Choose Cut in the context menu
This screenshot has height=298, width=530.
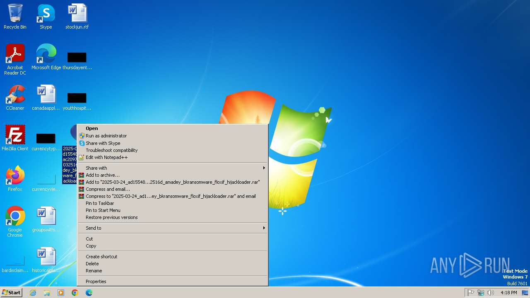tap(173, 239)
